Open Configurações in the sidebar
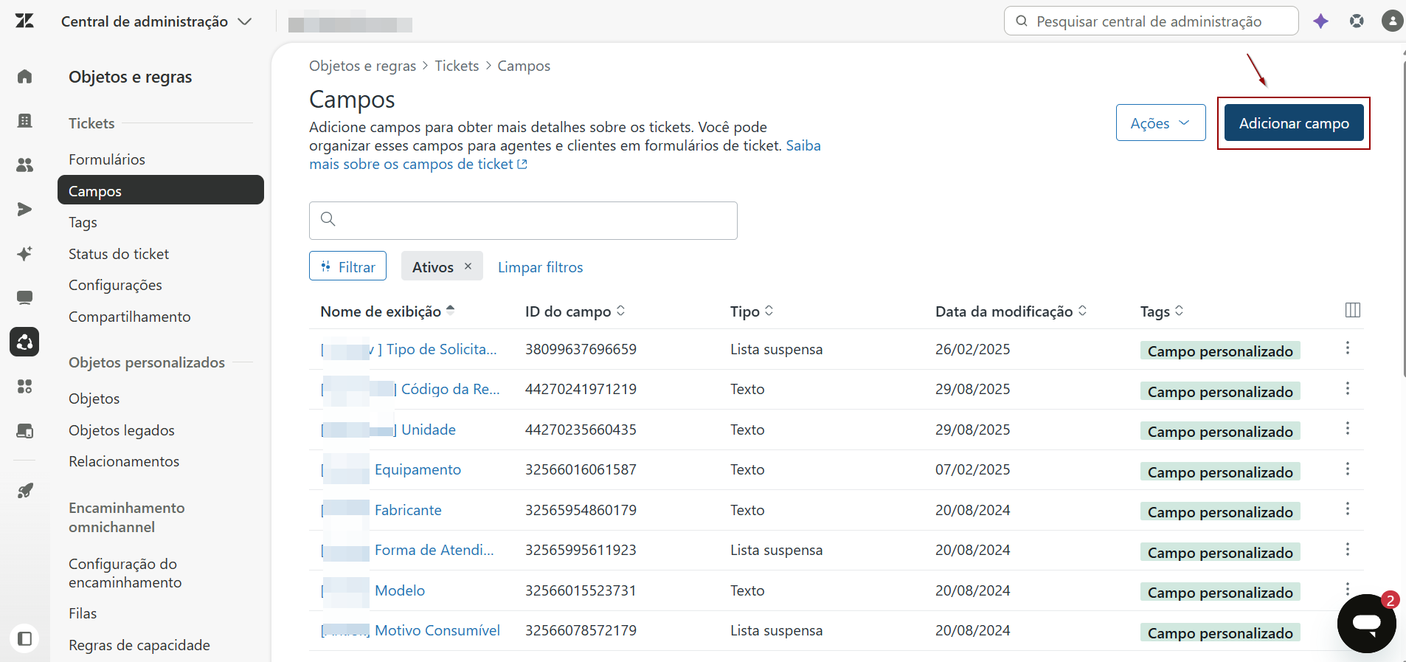1406x662 pixels. (x=115, y=285)
